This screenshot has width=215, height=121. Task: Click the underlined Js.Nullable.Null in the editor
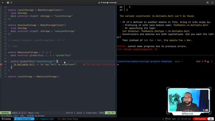[x=24, y=64]
